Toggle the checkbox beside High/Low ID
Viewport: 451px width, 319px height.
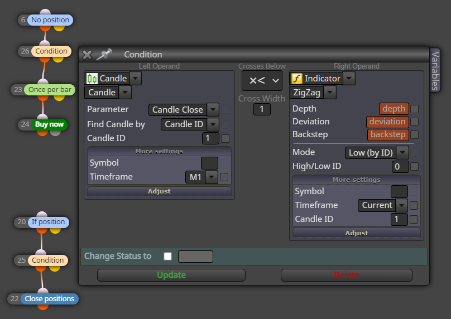(415, 166)
